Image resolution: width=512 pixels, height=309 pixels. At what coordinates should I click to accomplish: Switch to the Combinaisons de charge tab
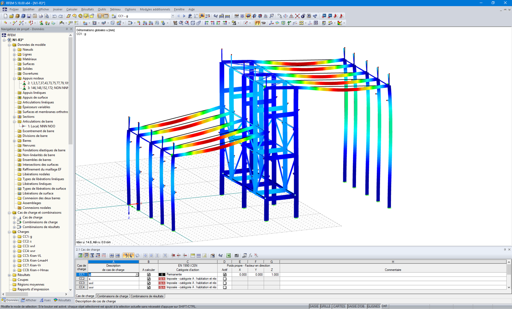click(113, 296)
